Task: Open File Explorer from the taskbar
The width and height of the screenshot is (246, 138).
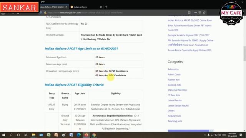Action: click(33, 135)
